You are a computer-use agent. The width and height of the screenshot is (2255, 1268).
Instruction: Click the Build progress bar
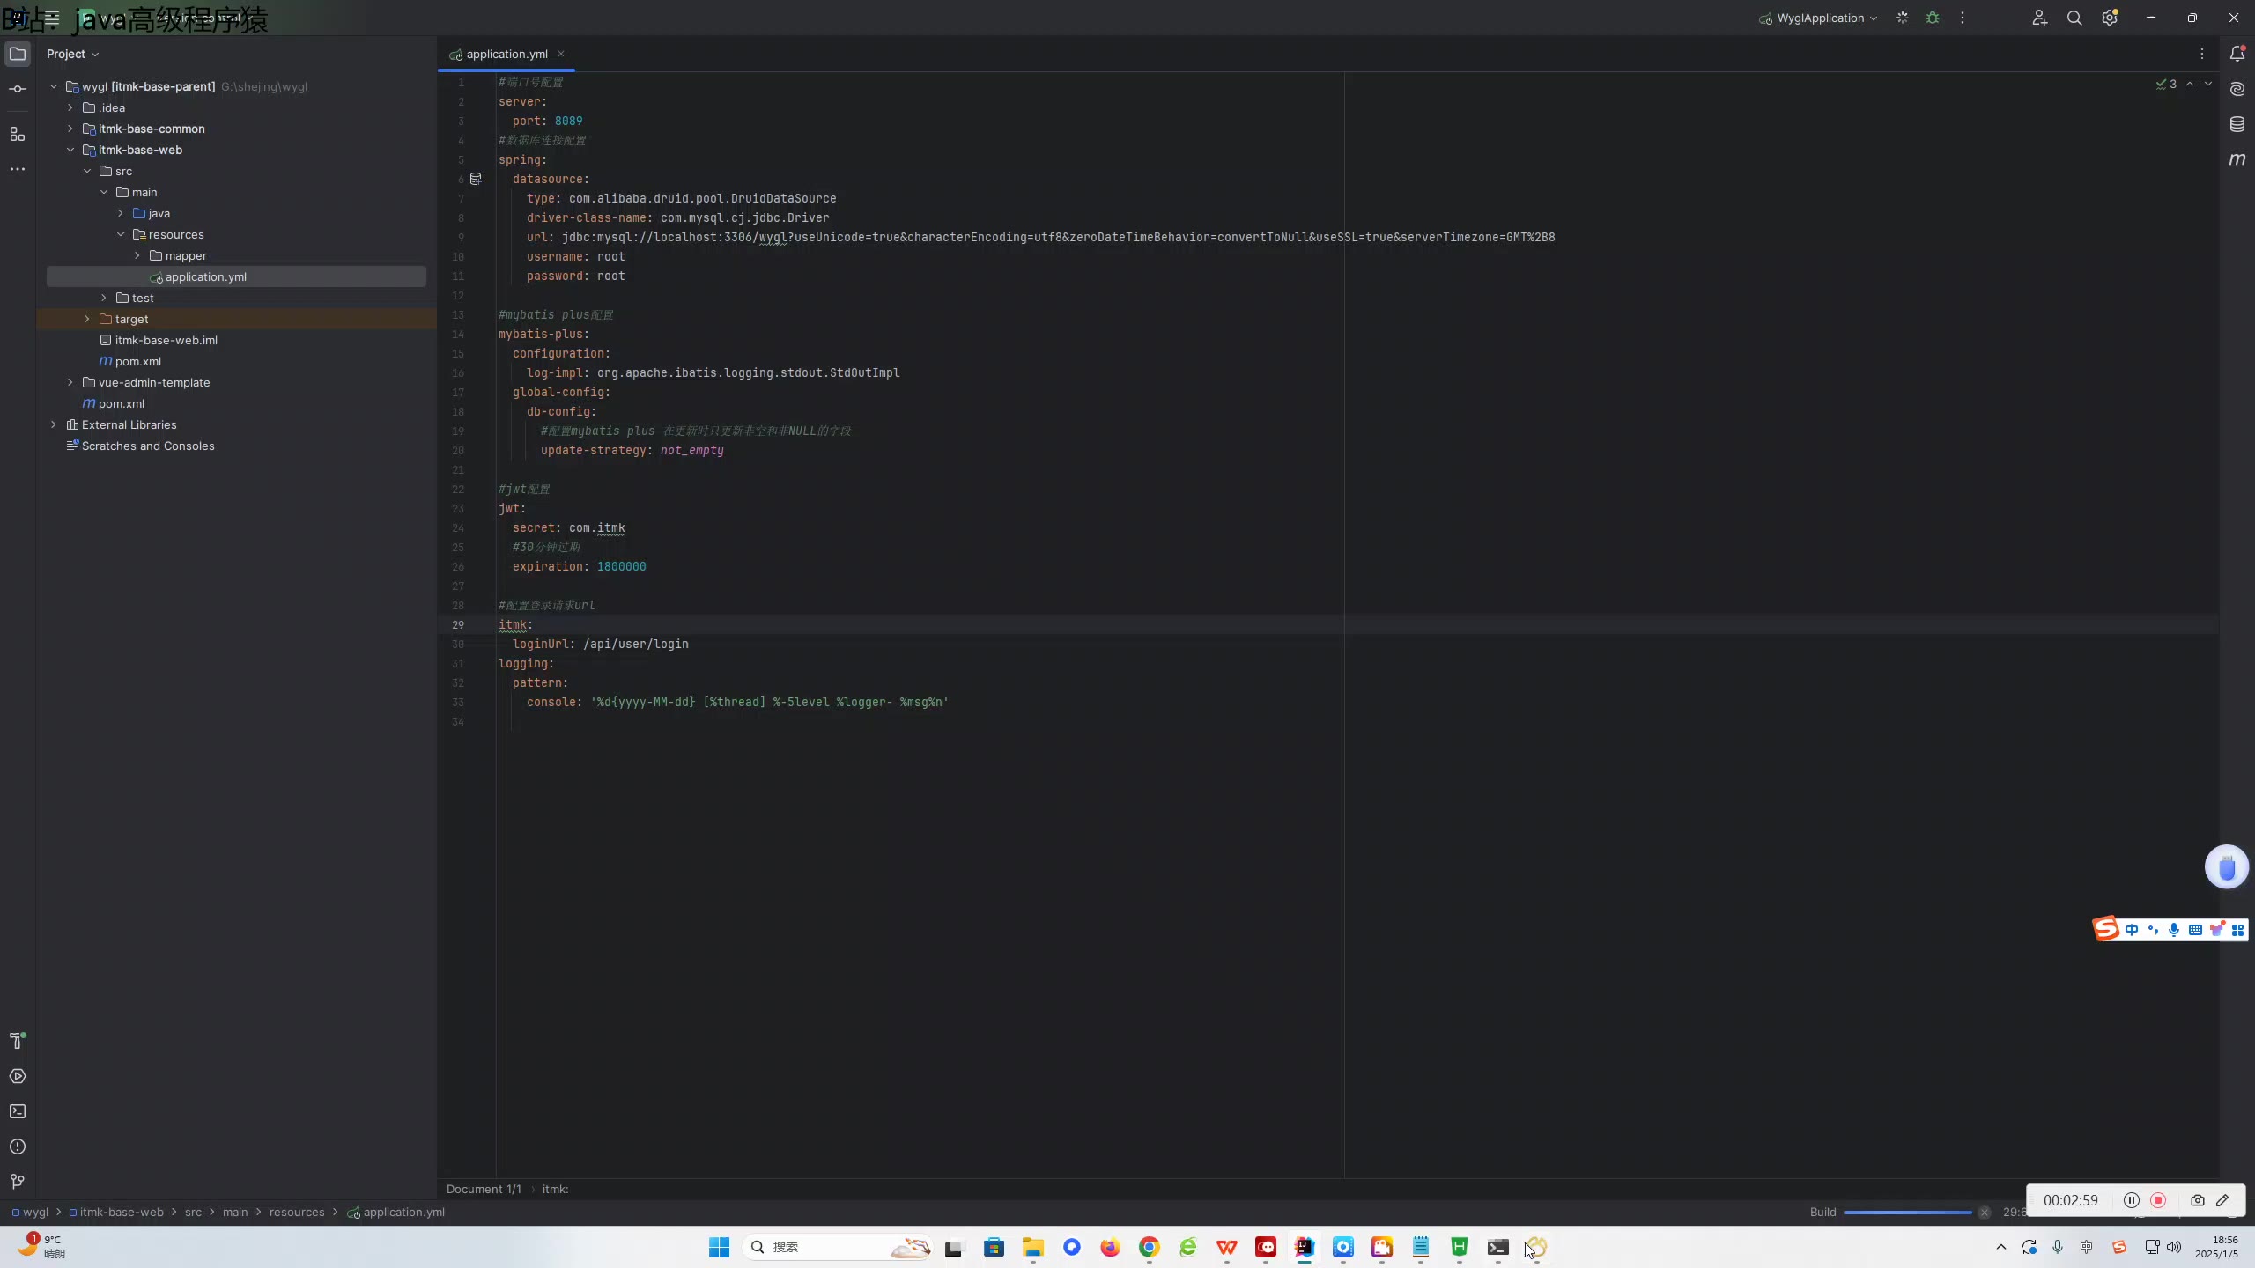1907,1213
